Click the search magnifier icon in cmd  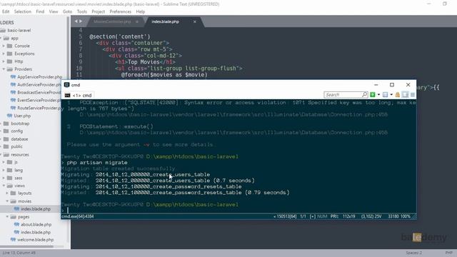coord(364,95)
